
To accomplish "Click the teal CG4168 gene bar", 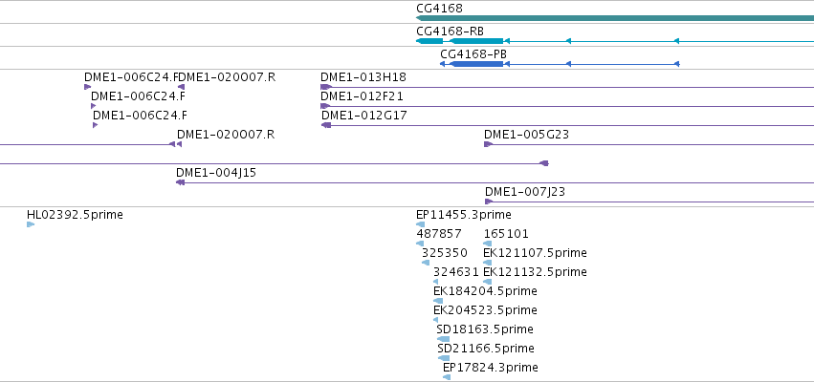I will [615, 18].
